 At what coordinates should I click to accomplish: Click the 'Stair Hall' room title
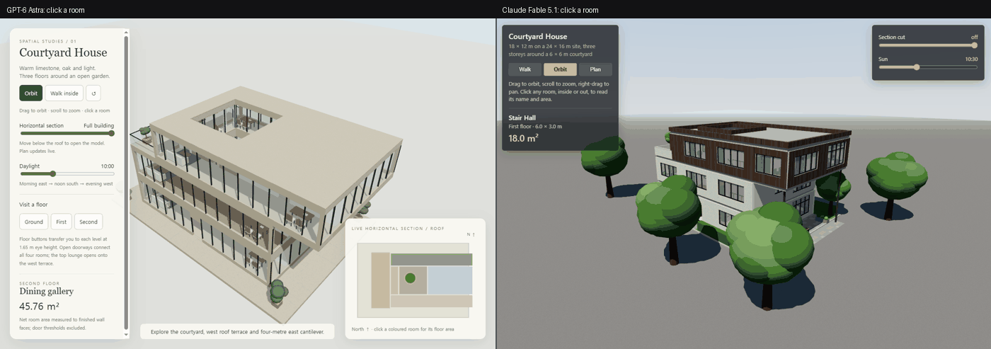[x=524, y=118]
